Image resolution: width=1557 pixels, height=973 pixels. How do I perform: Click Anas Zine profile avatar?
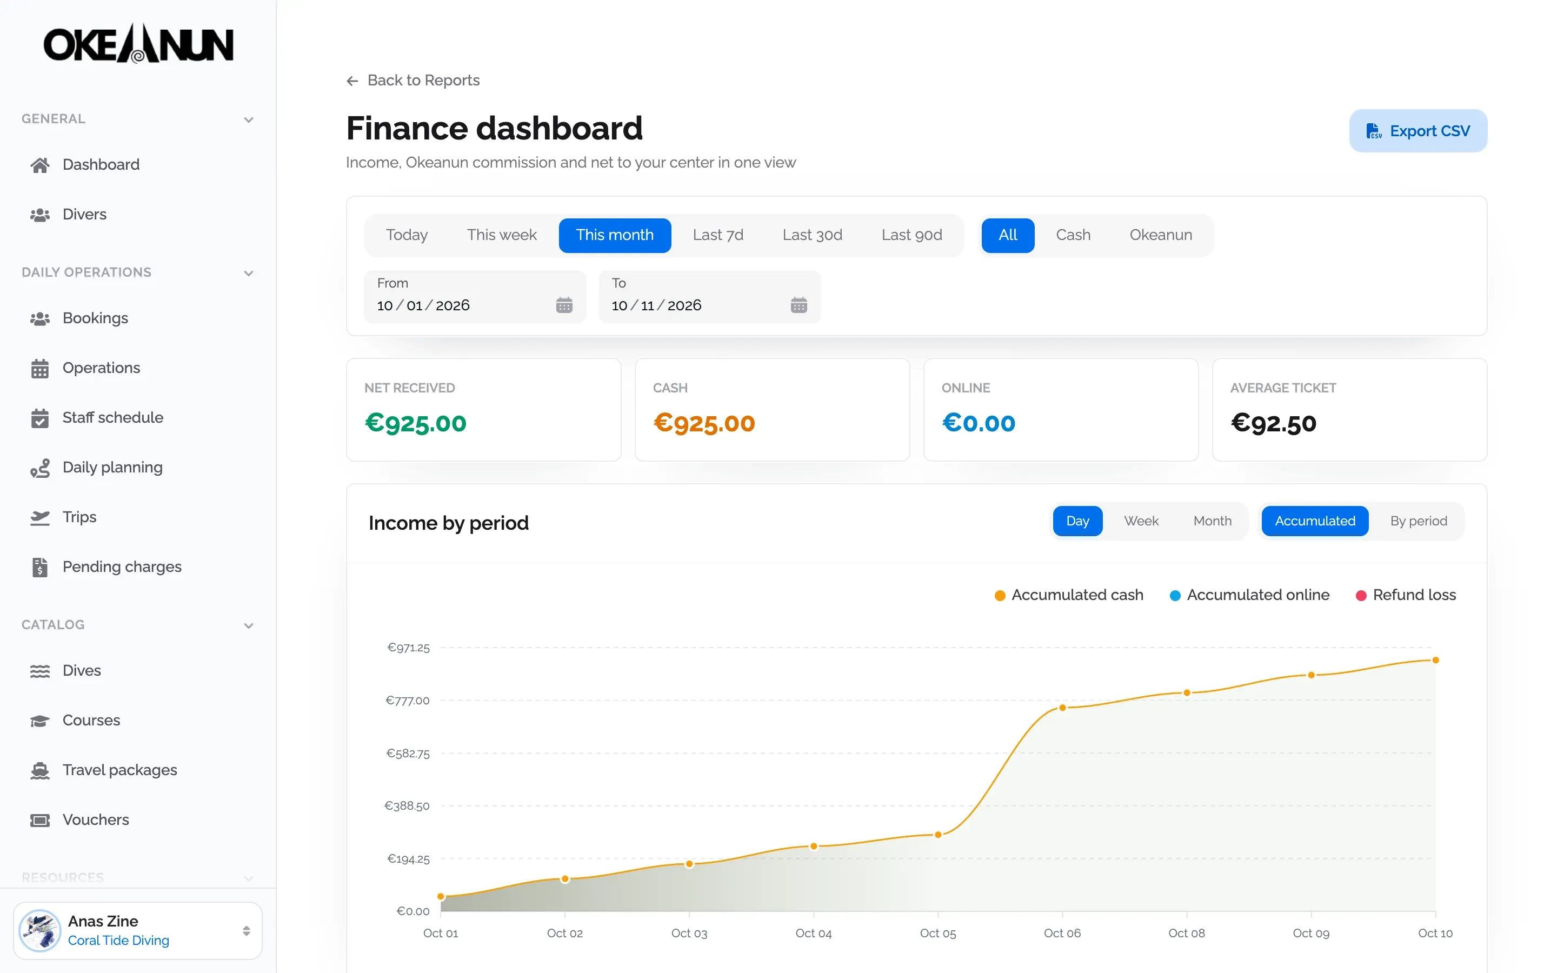coord(40,930)
